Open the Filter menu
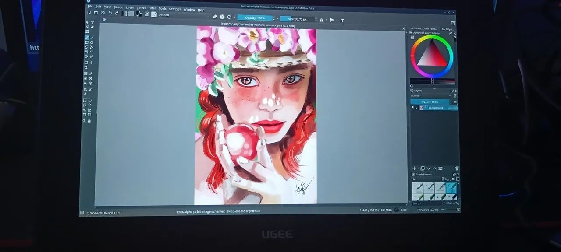This screenshot has height=252, width=561. (152, 8)
